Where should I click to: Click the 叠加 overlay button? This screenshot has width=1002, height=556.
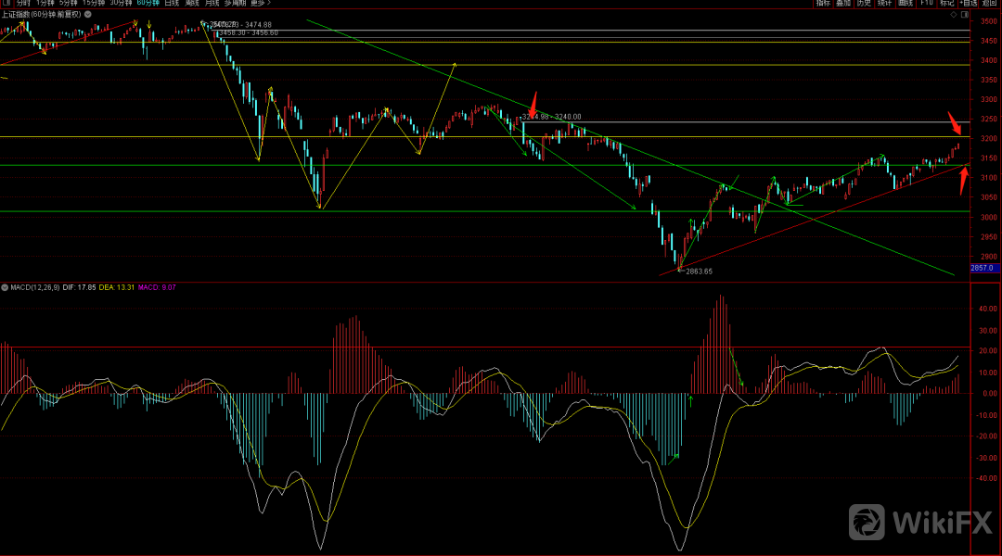843,4
